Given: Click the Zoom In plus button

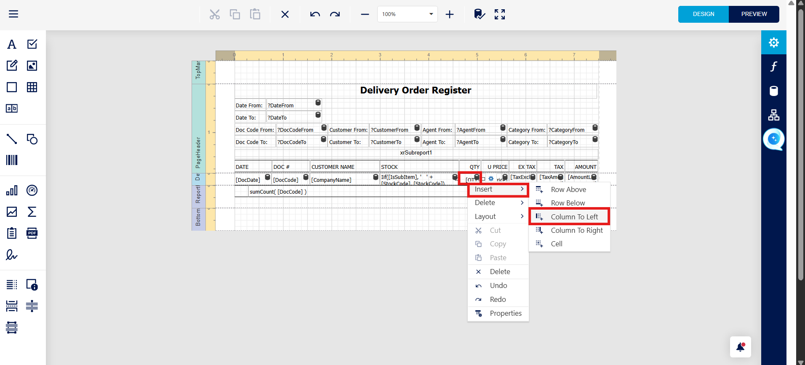Looking at the screenshot, I should [x=450, y=14].
